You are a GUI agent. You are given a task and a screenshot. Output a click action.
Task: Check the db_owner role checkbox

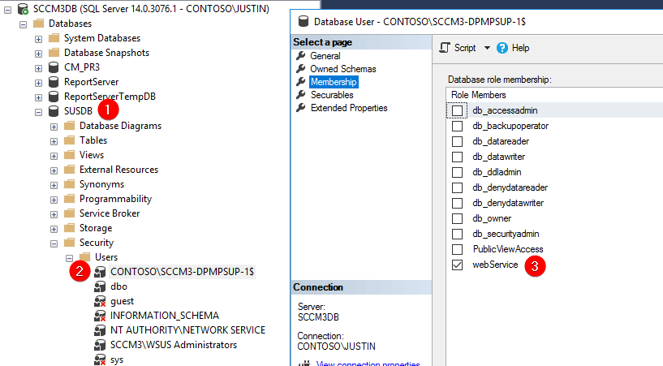(457, 218)
